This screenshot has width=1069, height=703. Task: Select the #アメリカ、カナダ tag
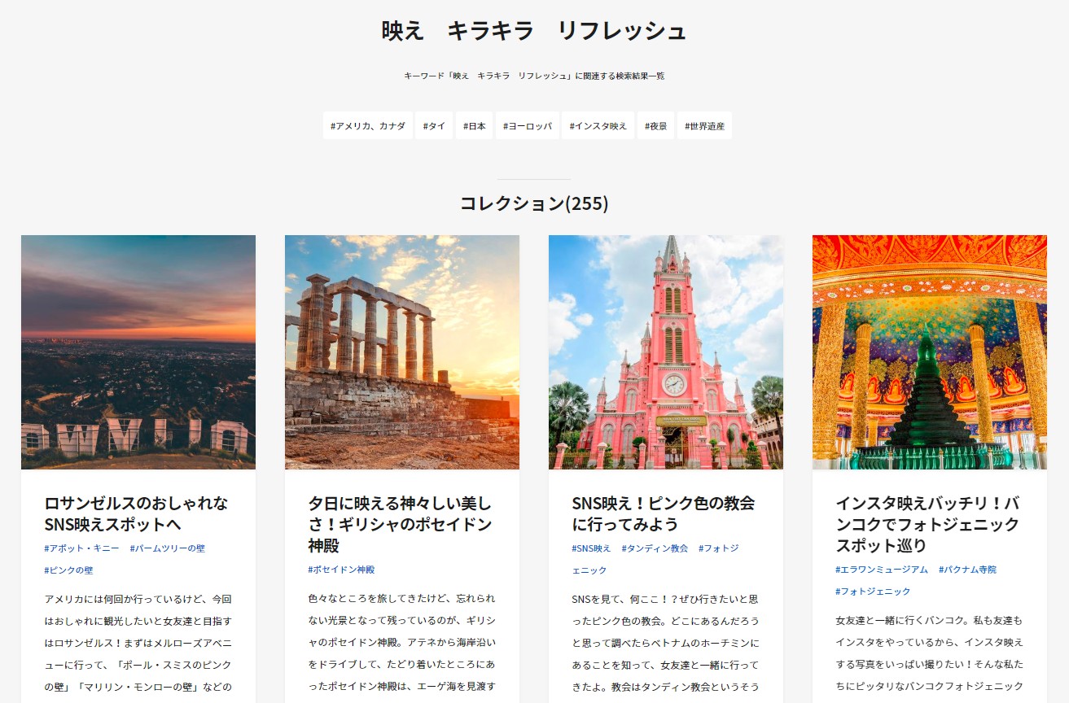click(x=368, y=126)
